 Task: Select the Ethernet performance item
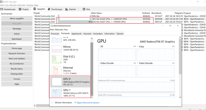(x=70, y=70)
